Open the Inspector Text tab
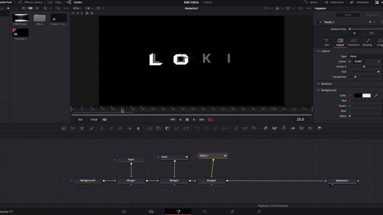 [x=326, y=42]
